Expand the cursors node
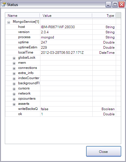Viewport: 126px width, 162px height. [x=14, y=89]
